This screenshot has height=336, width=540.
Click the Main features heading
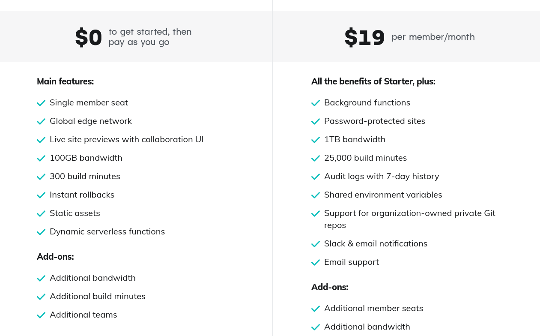click(x=65, y=81)
